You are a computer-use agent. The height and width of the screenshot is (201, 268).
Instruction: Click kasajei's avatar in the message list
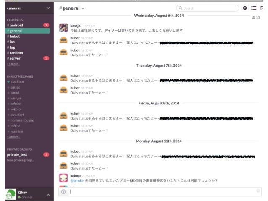click(63, 28)
